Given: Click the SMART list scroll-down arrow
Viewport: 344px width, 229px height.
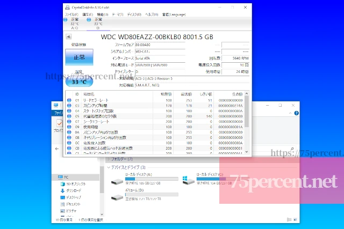Looking at the screenshot, I should tap(247, 152).
